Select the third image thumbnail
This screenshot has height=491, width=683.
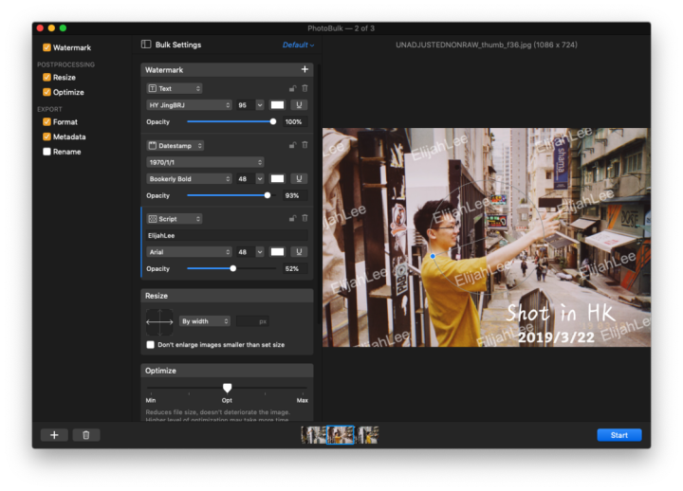click(368, 435)
